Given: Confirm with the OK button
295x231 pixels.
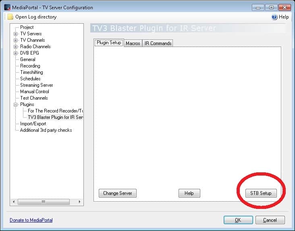Looking at the screenshot, I should point(238,220).
